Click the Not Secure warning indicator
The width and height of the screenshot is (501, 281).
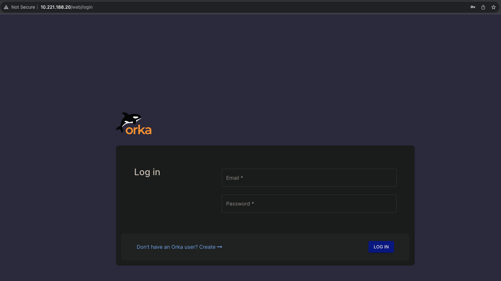coord(19,7)
